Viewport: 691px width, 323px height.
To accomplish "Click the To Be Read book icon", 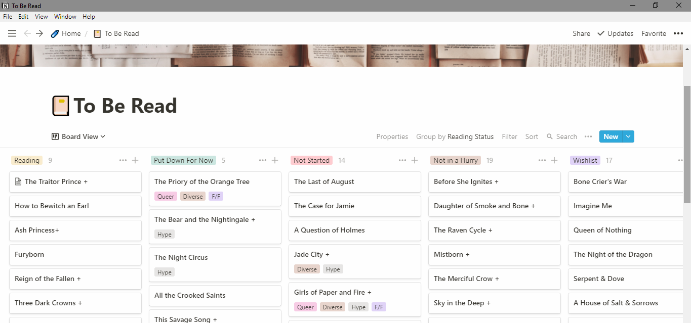I will pyautogui.click(x=60, y=106).
